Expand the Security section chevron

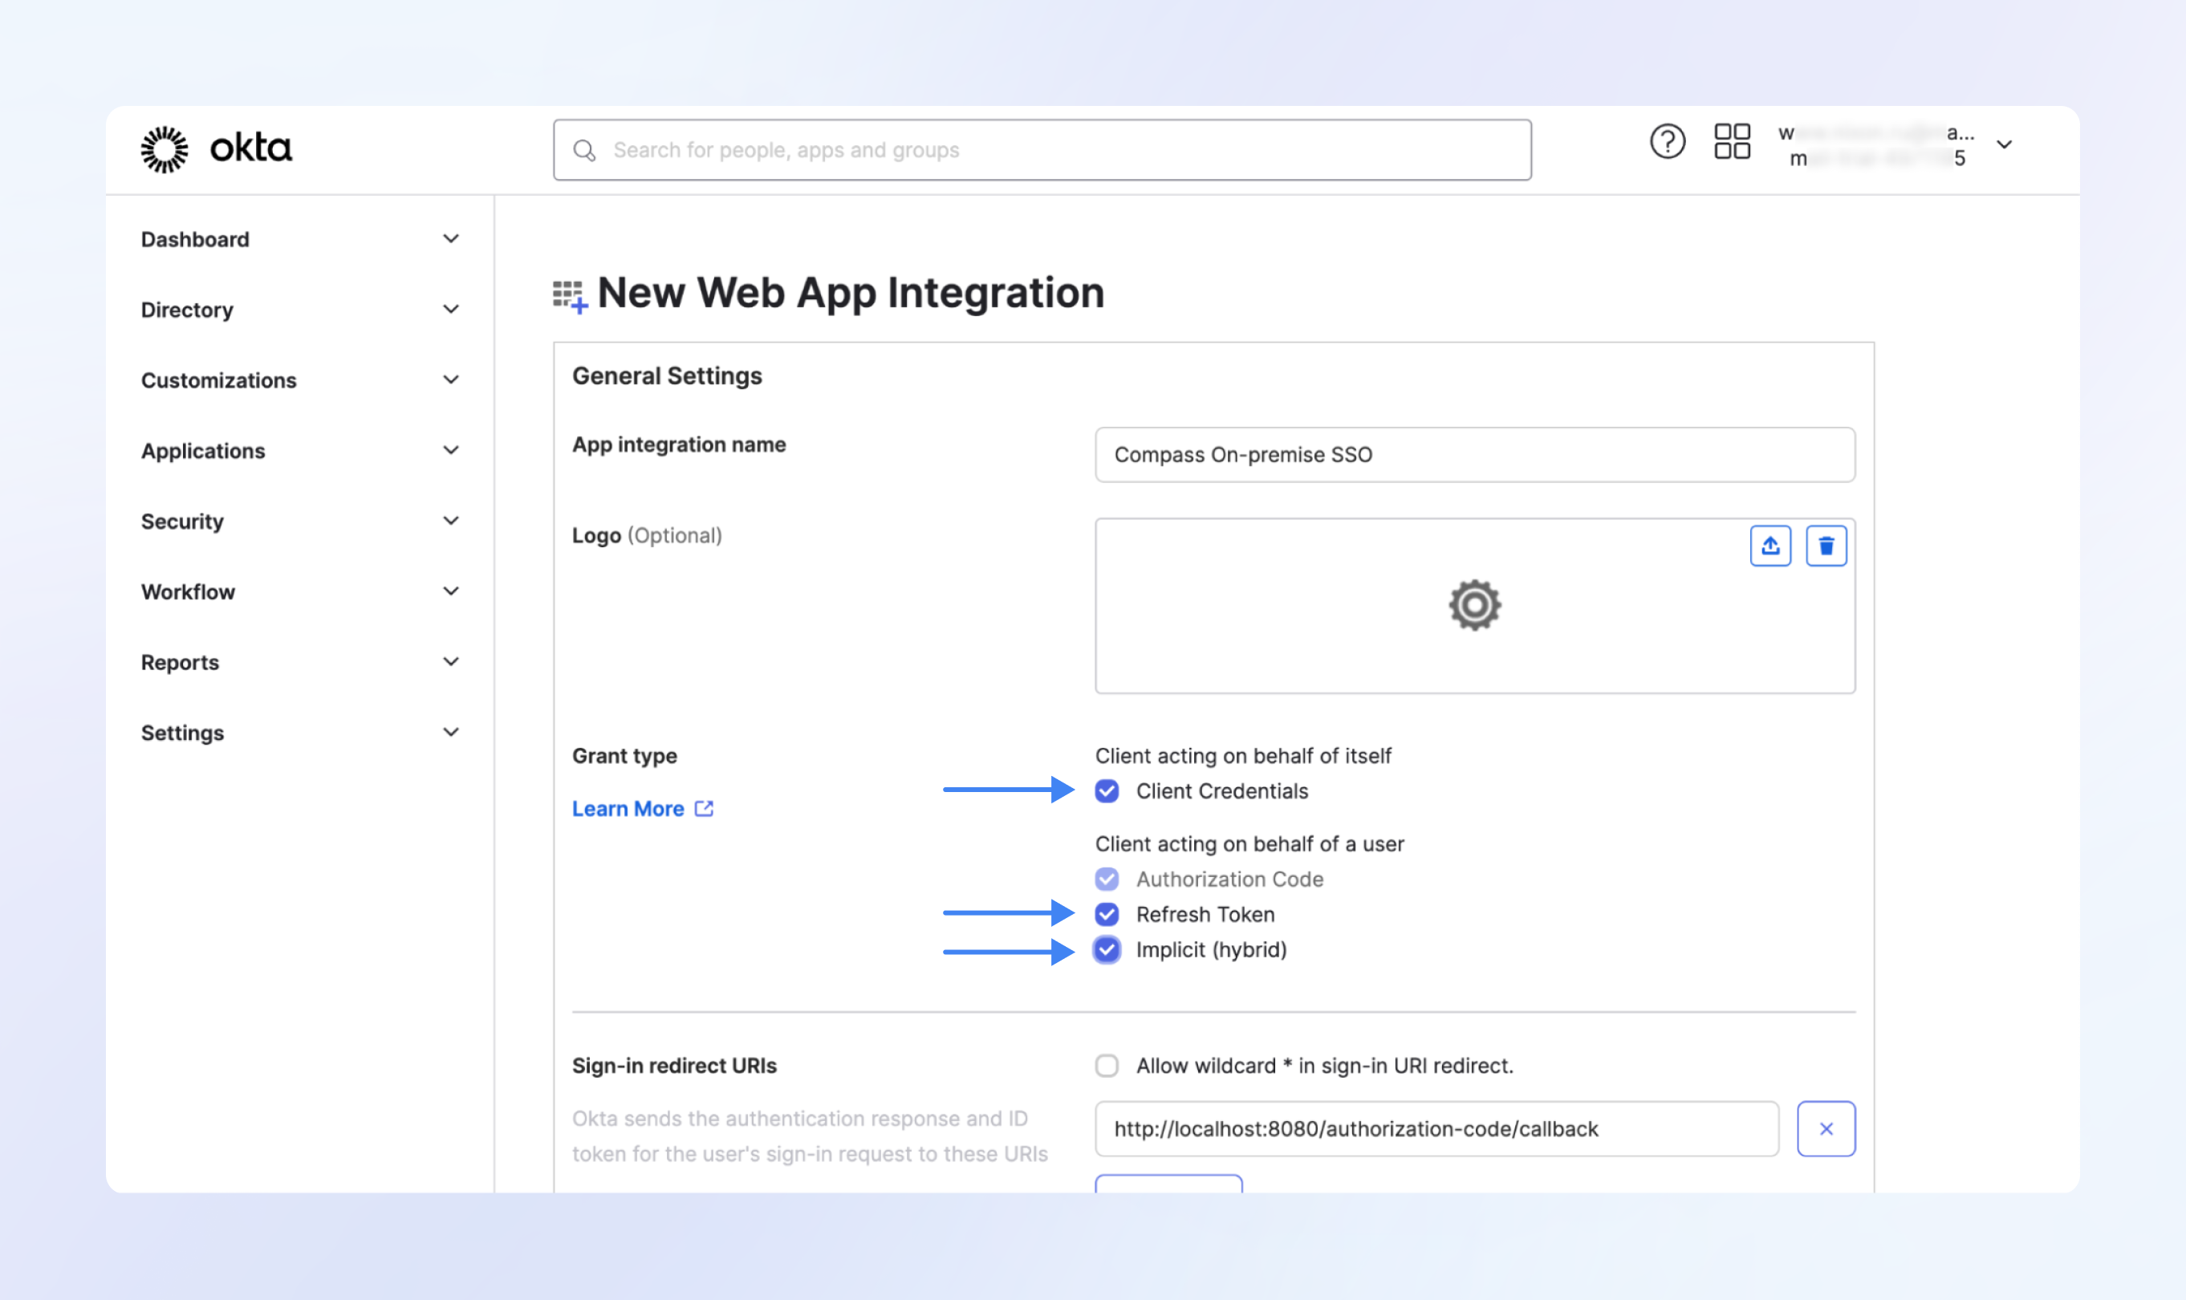coord(451,522)
